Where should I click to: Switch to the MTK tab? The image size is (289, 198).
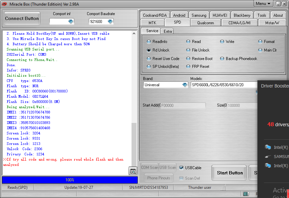click(152, 23)
